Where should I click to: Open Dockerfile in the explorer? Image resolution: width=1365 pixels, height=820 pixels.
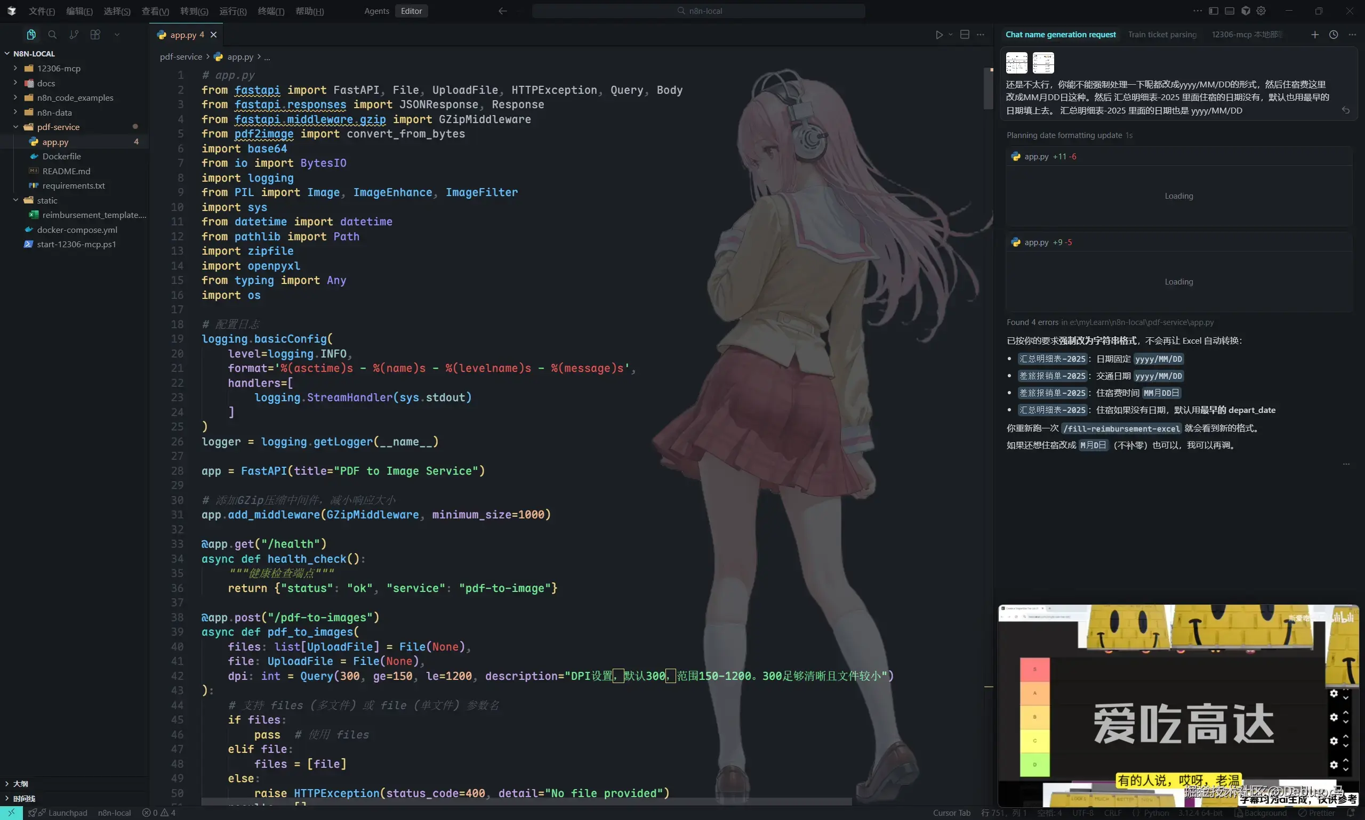coord(61,156)
